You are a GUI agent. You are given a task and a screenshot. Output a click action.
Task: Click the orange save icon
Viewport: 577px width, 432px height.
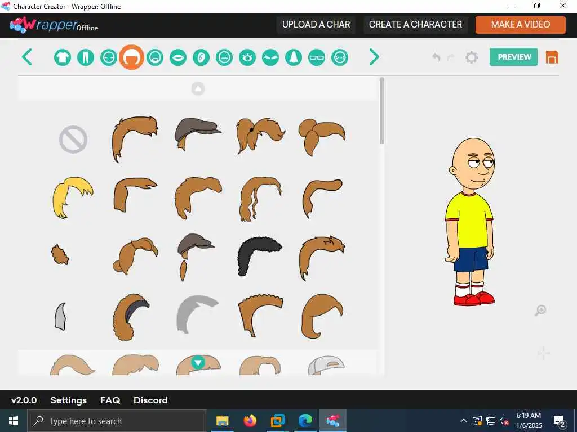[552, 57]
